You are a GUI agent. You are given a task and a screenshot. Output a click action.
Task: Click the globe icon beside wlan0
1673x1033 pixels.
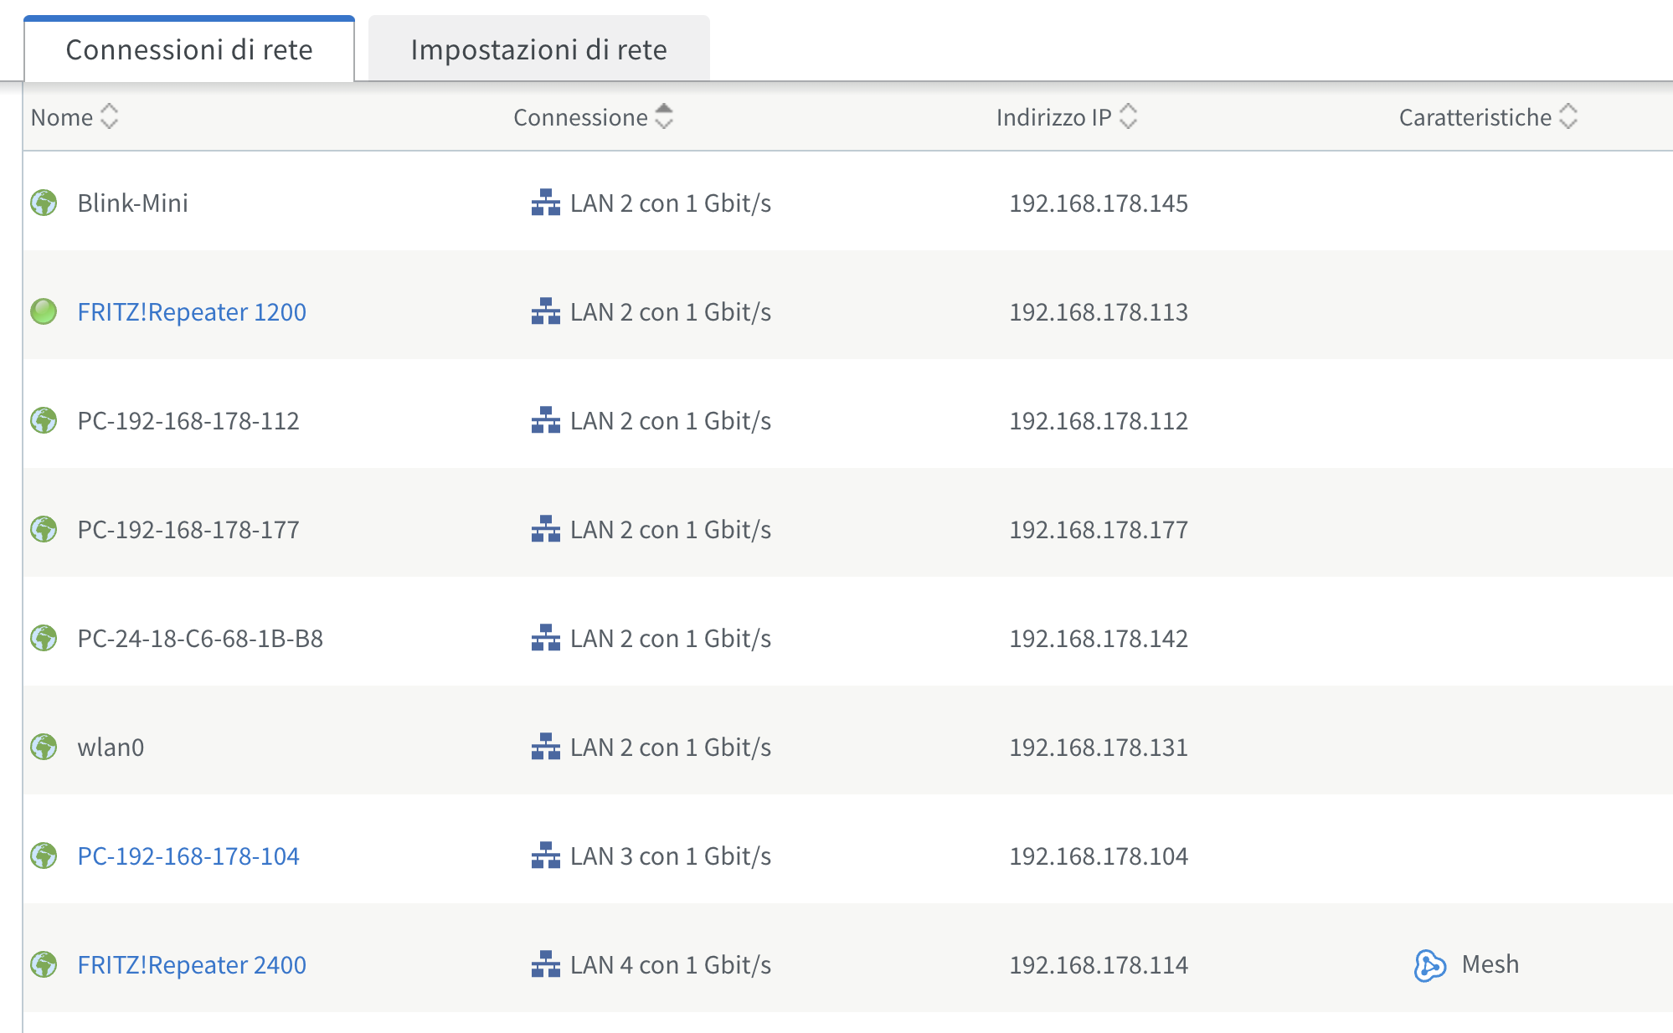click(44, 747)
